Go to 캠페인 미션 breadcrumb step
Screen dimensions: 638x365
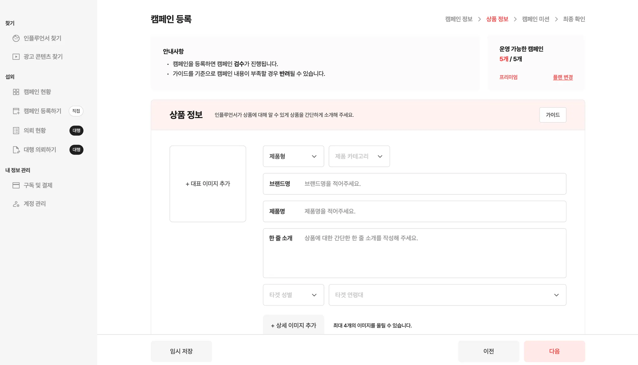click(x=536, y=19)
